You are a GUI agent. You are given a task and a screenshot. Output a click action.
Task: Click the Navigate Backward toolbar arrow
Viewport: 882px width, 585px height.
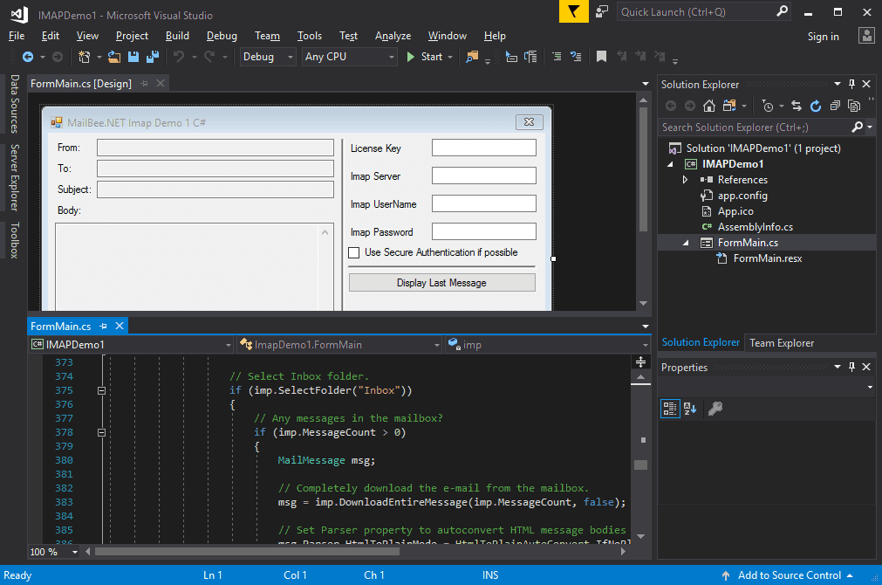[28, 57]
